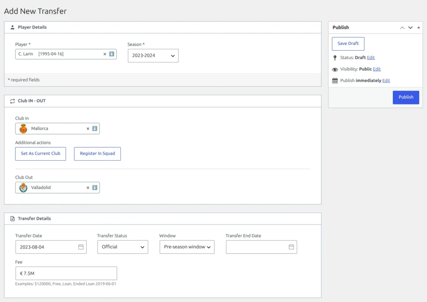
Task: Focus the Transfer Date field
Action: click(51, 247)
